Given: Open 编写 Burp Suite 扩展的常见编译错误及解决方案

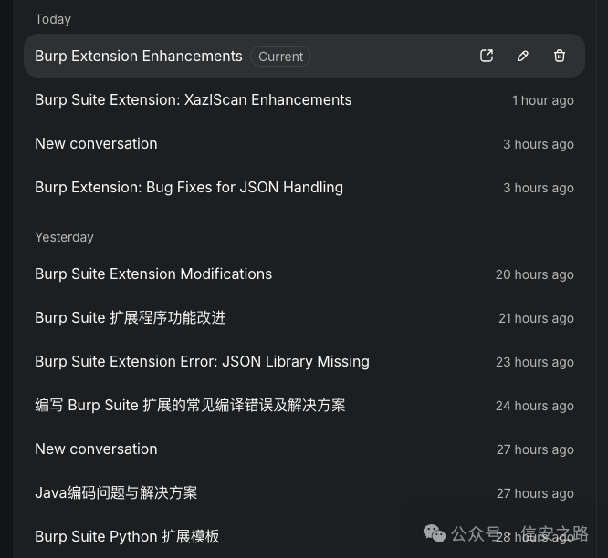Looking at the screenshot, I should tap(304, 406).
